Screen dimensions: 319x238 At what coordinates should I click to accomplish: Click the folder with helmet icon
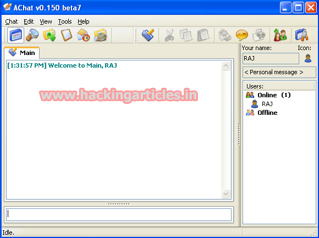101,35
